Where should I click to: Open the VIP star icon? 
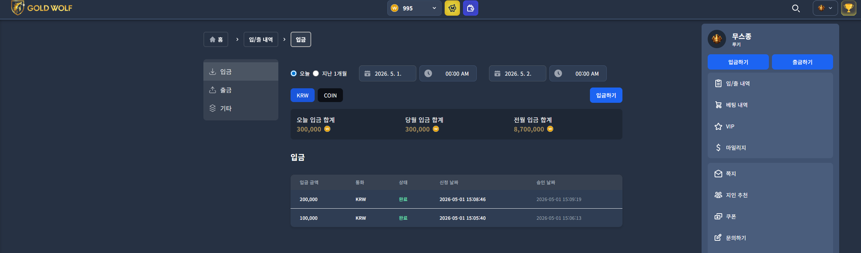click(x=718, y=126)
